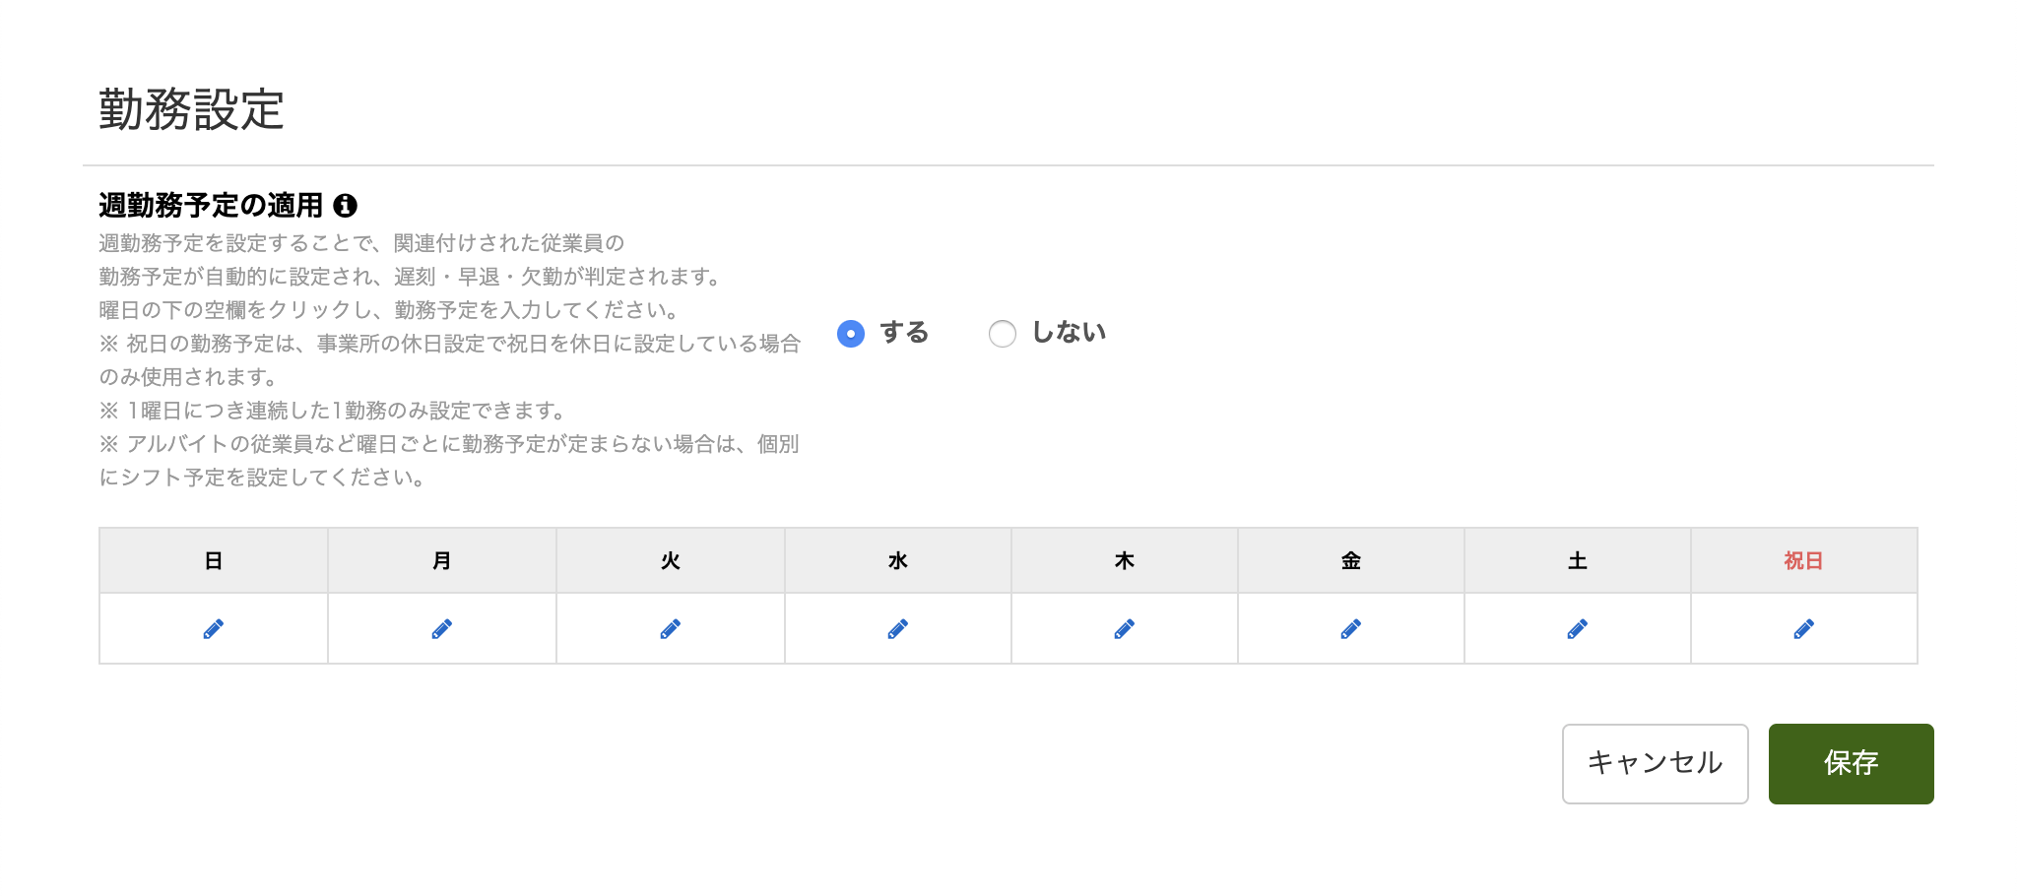Edit 木 (Thursday) schedule with pencil icon

coord(1124,628)
